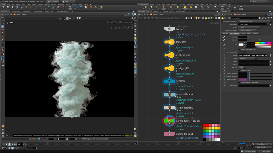Click the Torus shelf tool
The width and height of the screenshot is (273, 153).
tap(17, 7)
